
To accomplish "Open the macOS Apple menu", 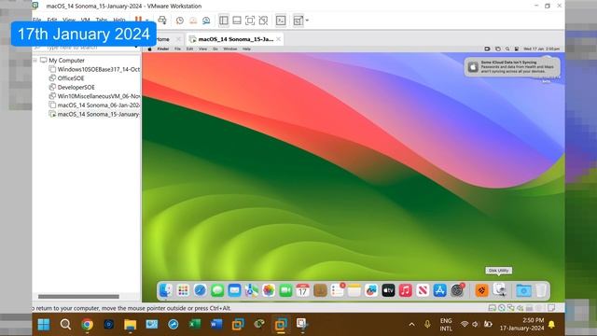I will pos(149,49).
